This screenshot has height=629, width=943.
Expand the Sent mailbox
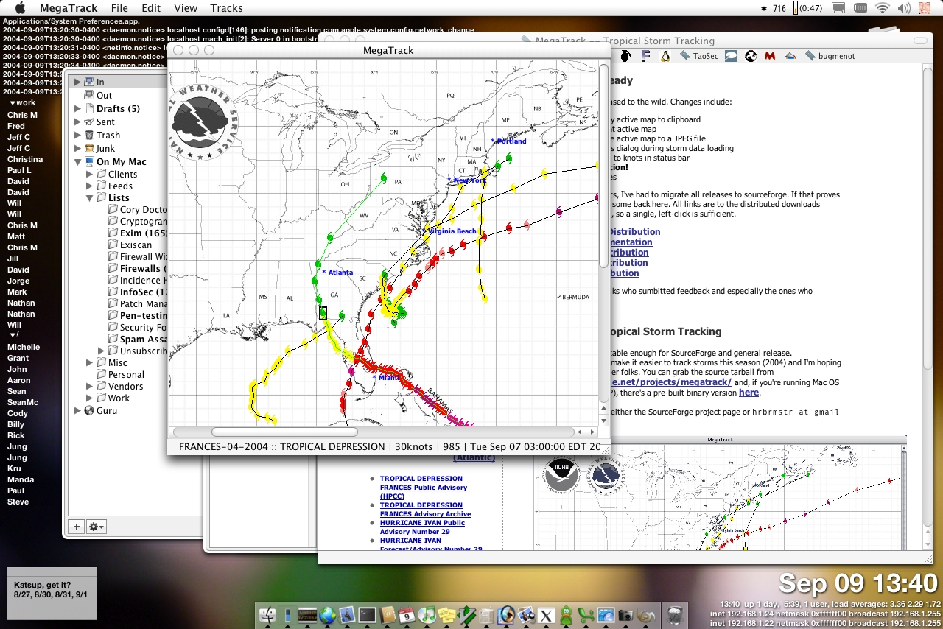(77, 122)
